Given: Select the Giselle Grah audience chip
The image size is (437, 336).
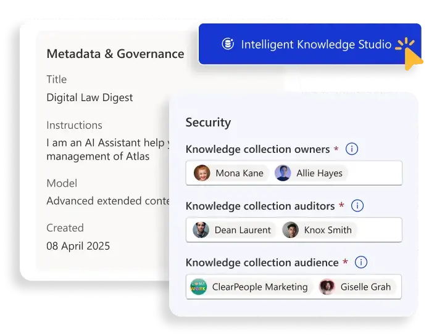Looking at the screenshot, I should (x=357, y=287).
